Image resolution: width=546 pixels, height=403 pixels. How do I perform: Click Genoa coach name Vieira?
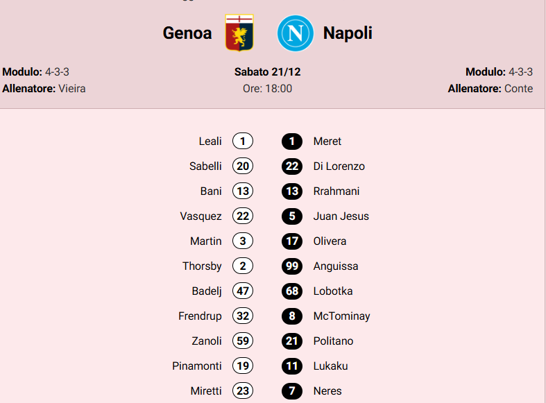click(72, 89)
